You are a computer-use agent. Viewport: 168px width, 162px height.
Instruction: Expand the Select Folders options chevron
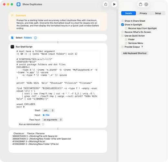(x=36, y=38)
